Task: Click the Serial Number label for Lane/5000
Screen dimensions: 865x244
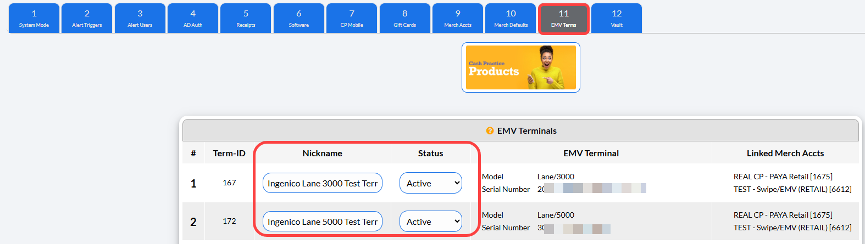Action: tap(506, 228)
